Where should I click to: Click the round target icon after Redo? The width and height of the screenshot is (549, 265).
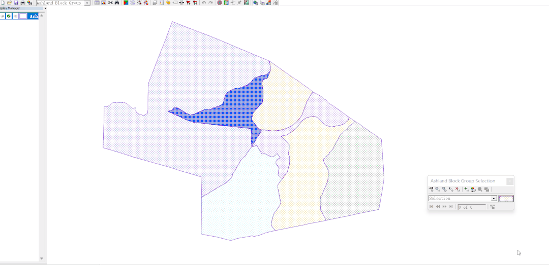pos(220,3)
